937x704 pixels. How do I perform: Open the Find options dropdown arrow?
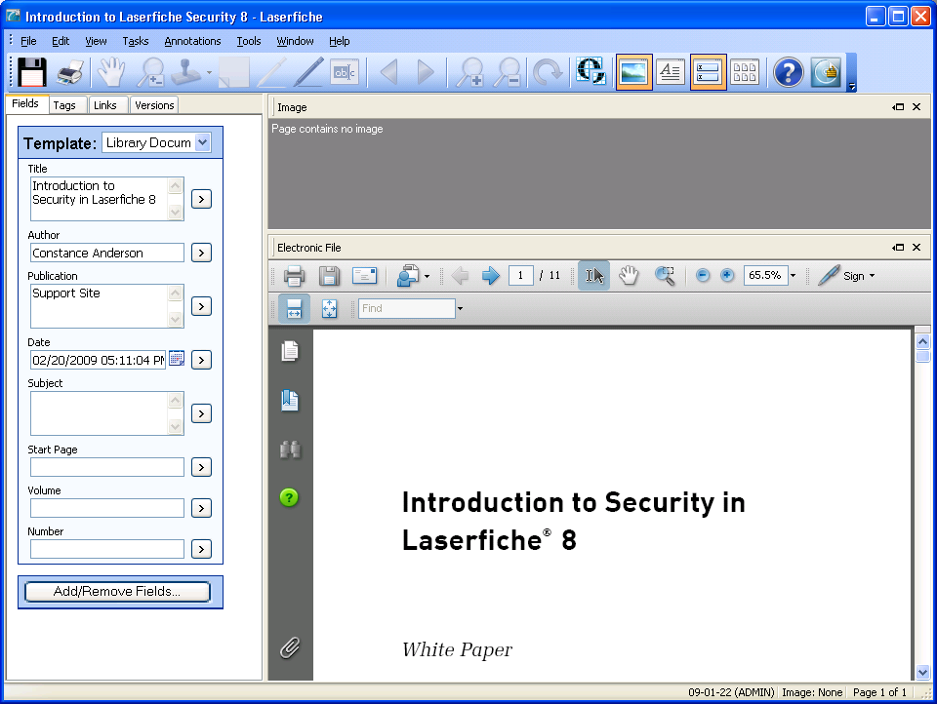pyautogui.click(x=460, y=309)
